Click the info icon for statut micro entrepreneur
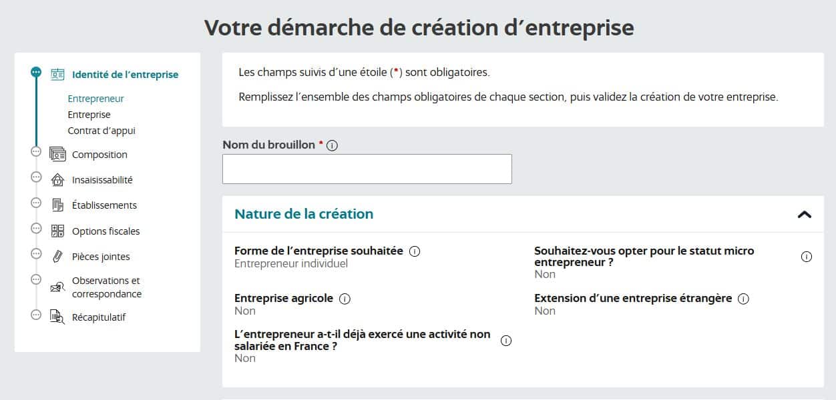 tap(807, 256)
